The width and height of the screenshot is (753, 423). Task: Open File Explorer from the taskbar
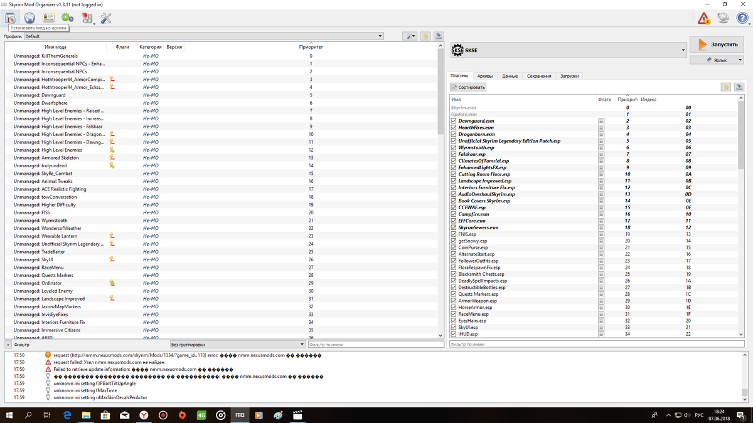tap(87, 415)
